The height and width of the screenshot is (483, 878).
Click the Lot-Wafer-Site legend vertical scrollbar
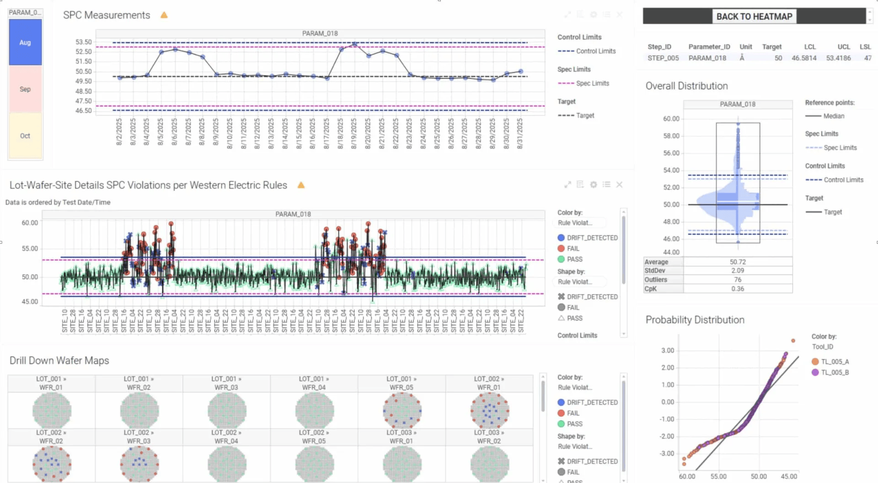click(x=623, y=249)
